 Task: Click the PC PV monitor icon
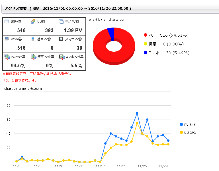point(7,39)
